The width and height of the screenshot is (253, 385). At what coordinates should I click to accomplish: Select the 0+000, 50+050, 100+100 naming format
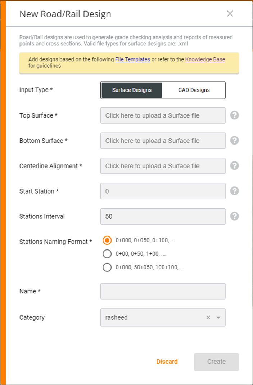[x=107, y=267]
